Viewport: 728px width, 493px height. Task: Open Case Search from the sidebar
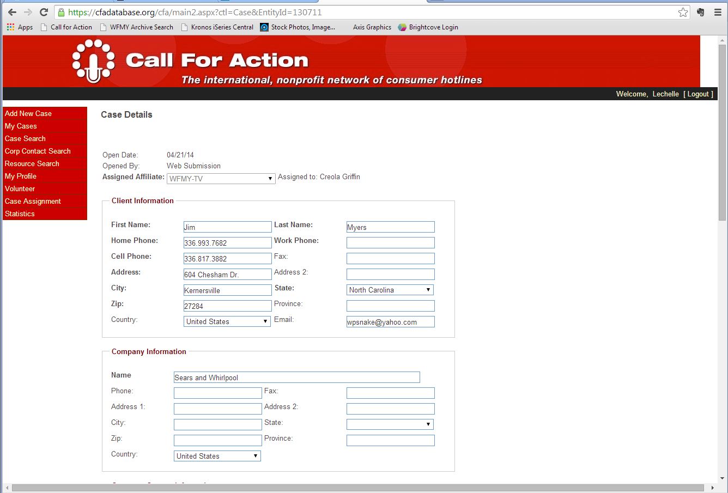click(45, 138)
